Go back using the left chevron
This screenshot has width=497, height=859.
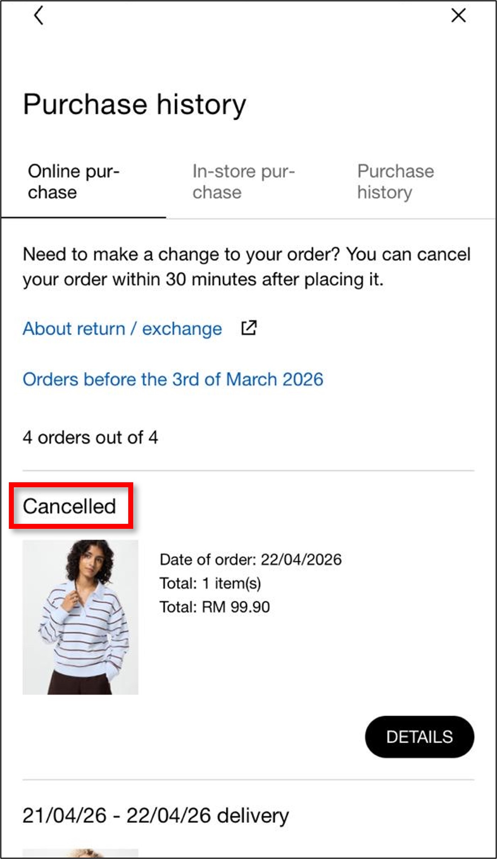38,16
